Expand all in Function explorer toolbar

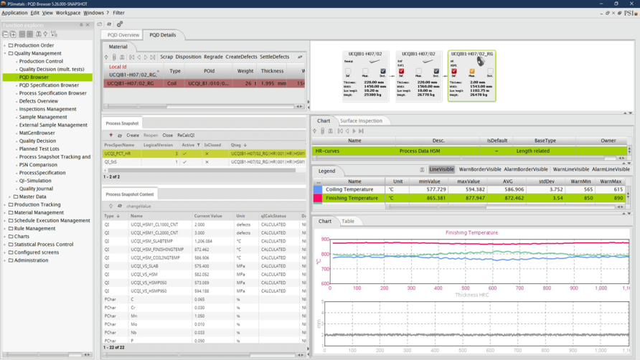point(13,34)
